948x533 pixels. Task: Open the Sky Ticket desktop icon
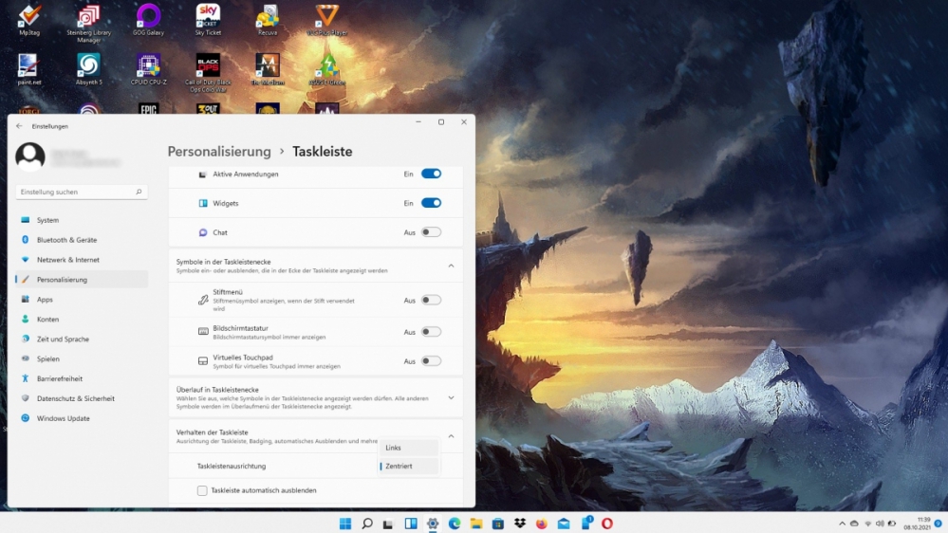(208, 20)
